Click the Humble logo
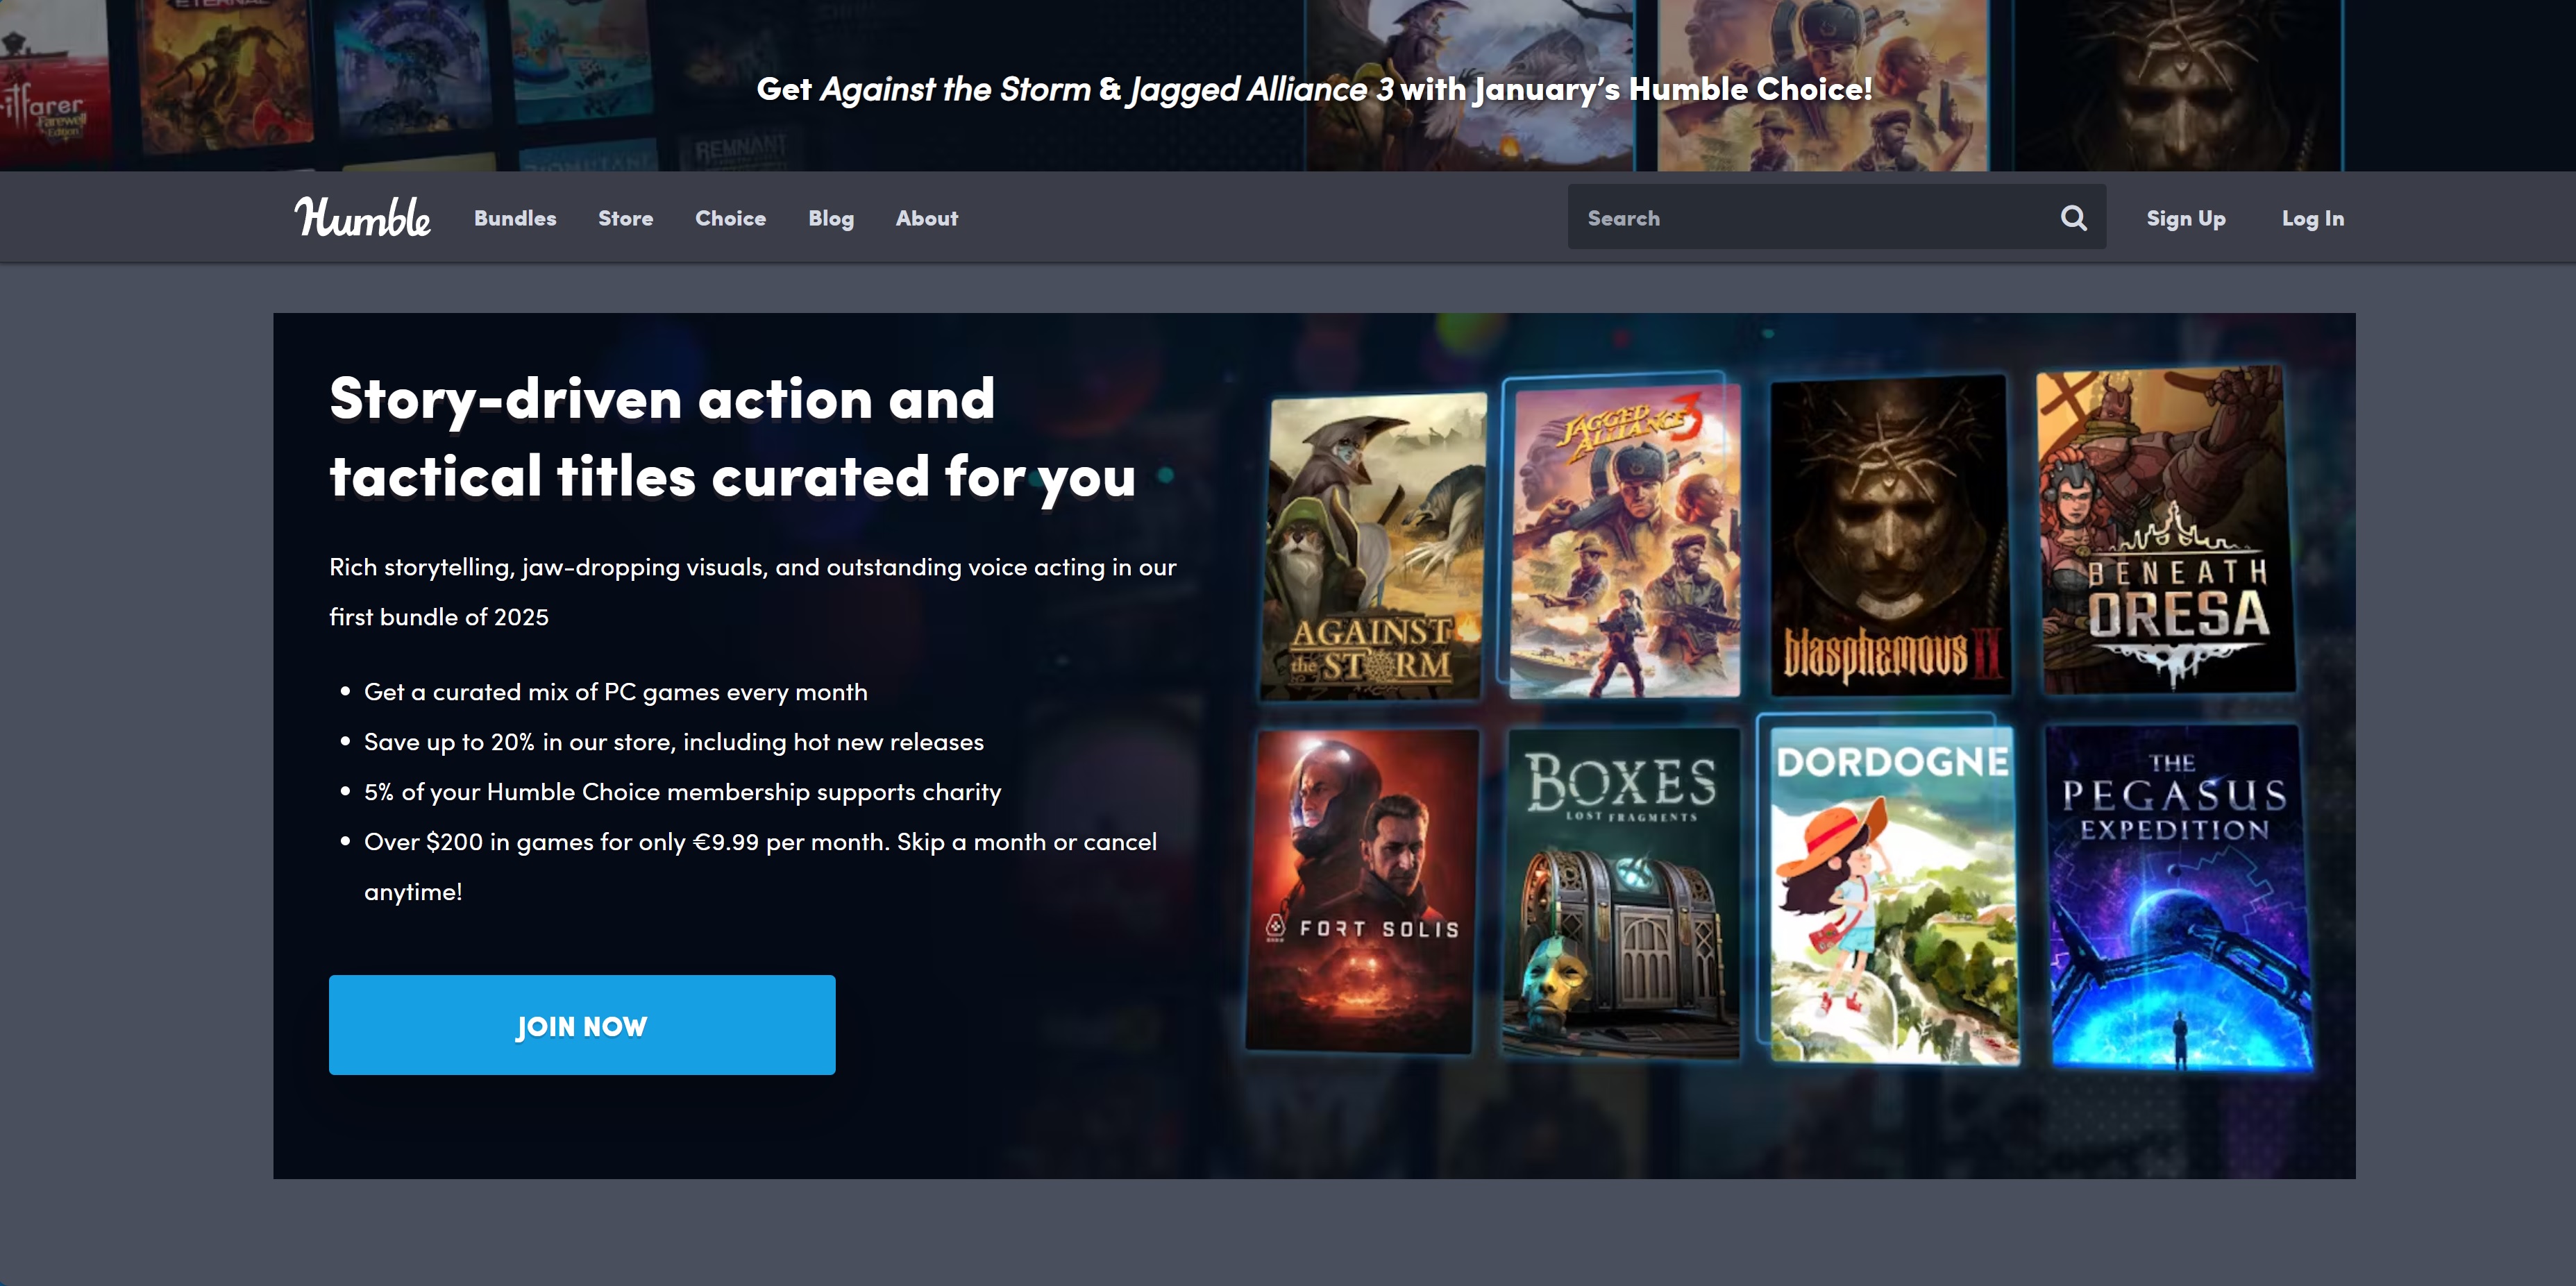Image resolution: width=2576 pixels, height=1286 pixels. [362, 217]
